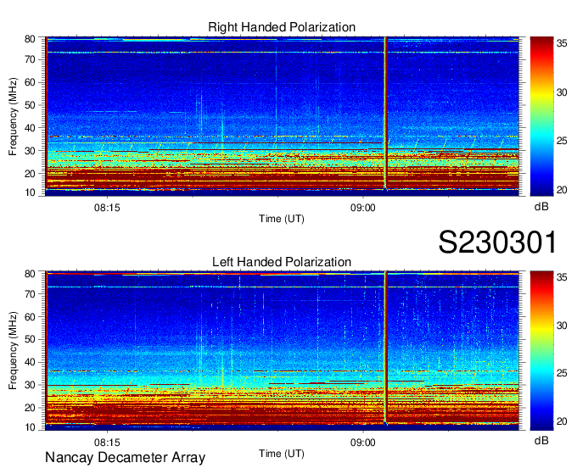Viewport: 577px width, 468px height.
Task: Click the top spectrogram's color scale bar
Action: pyautogui.click(x=541, y=116)
